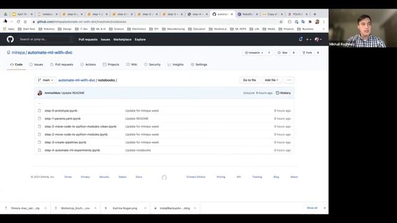The height and width of the screenshot is (223, 397).
Task: Click the browser home icon
Action: point(25,22)
